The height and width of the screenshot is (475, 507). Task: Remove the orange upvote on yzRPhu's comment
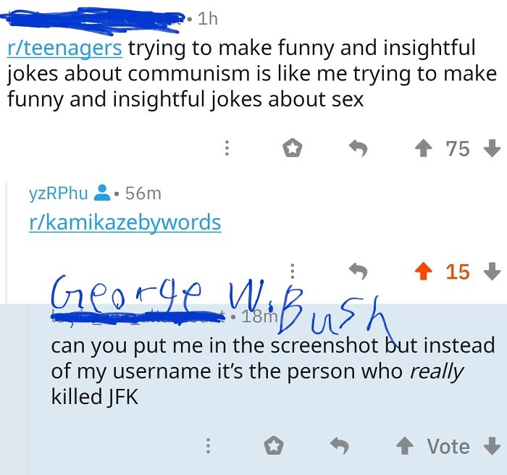click(x=422, y=272)
